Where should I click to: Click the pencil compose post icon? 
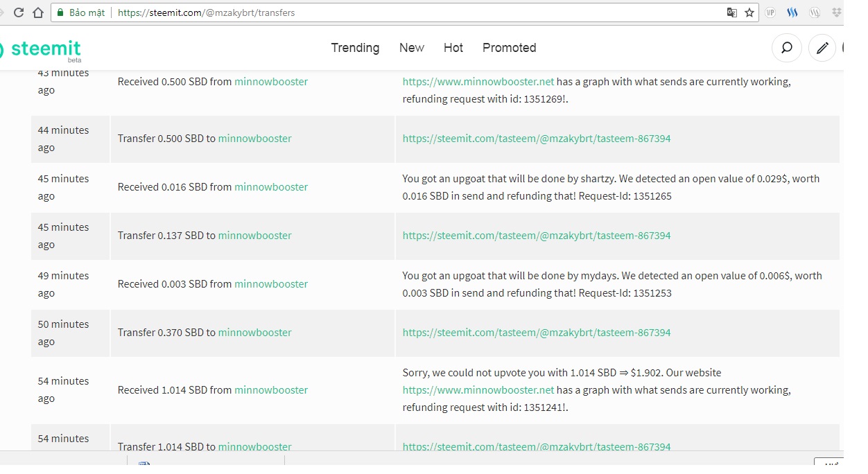click(822, 48)
